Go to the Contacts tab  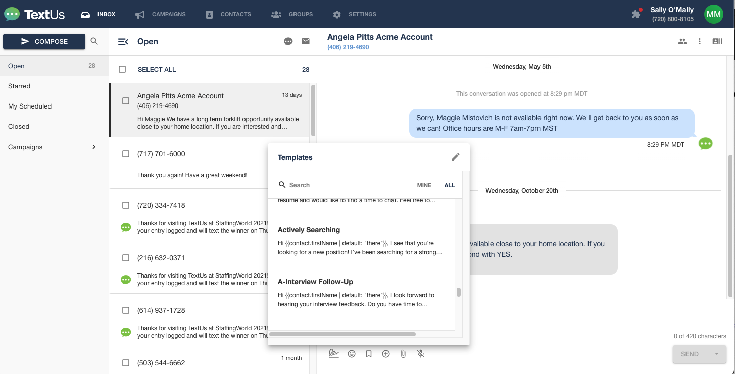(x=228, y=14)
